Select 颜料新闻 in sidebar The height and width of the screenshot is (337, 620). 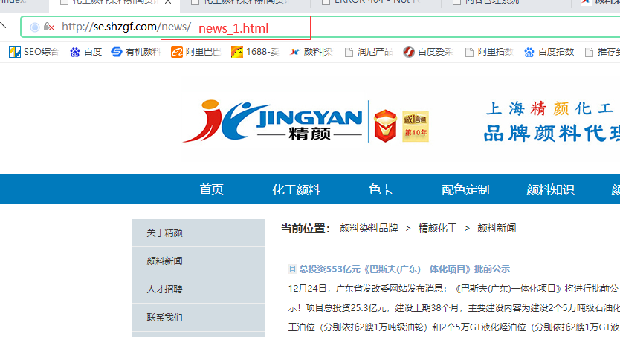(x=198, y=261)
